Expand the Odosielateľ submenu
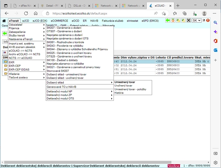The width and height of the screenshot is (221, 168). 27,25
